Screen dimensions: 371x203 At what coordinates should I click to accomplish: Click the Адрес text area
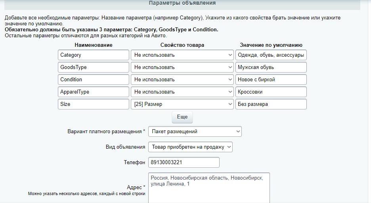(209, 188)
